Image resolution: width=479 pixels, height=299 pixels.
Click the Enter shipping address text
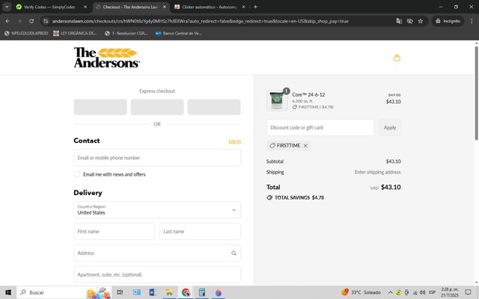(377, 172)
